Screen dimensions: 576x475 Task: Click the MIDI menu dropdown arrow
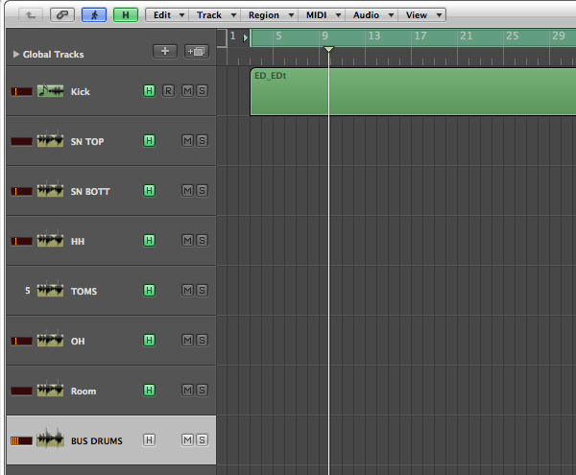coord(338,15)
